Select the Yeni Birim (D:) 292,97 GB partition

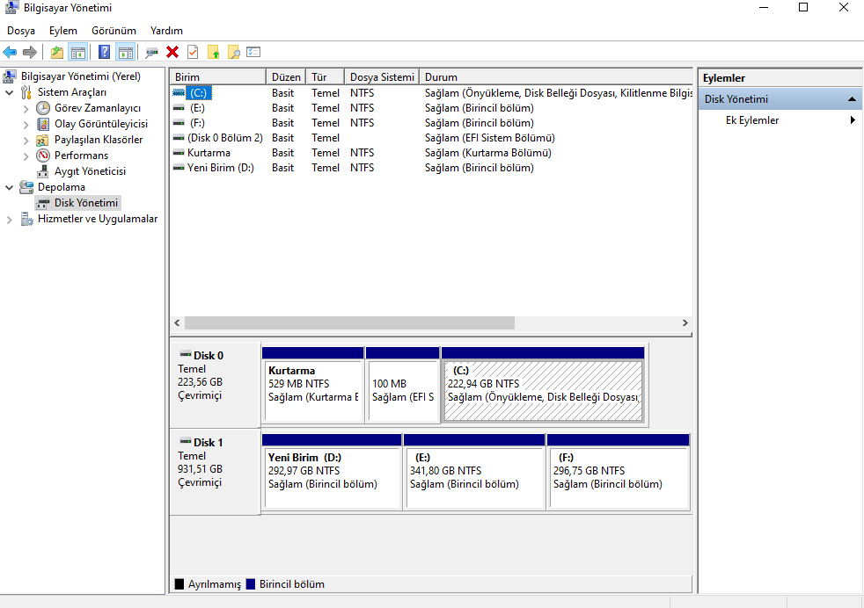pos(332,472)
